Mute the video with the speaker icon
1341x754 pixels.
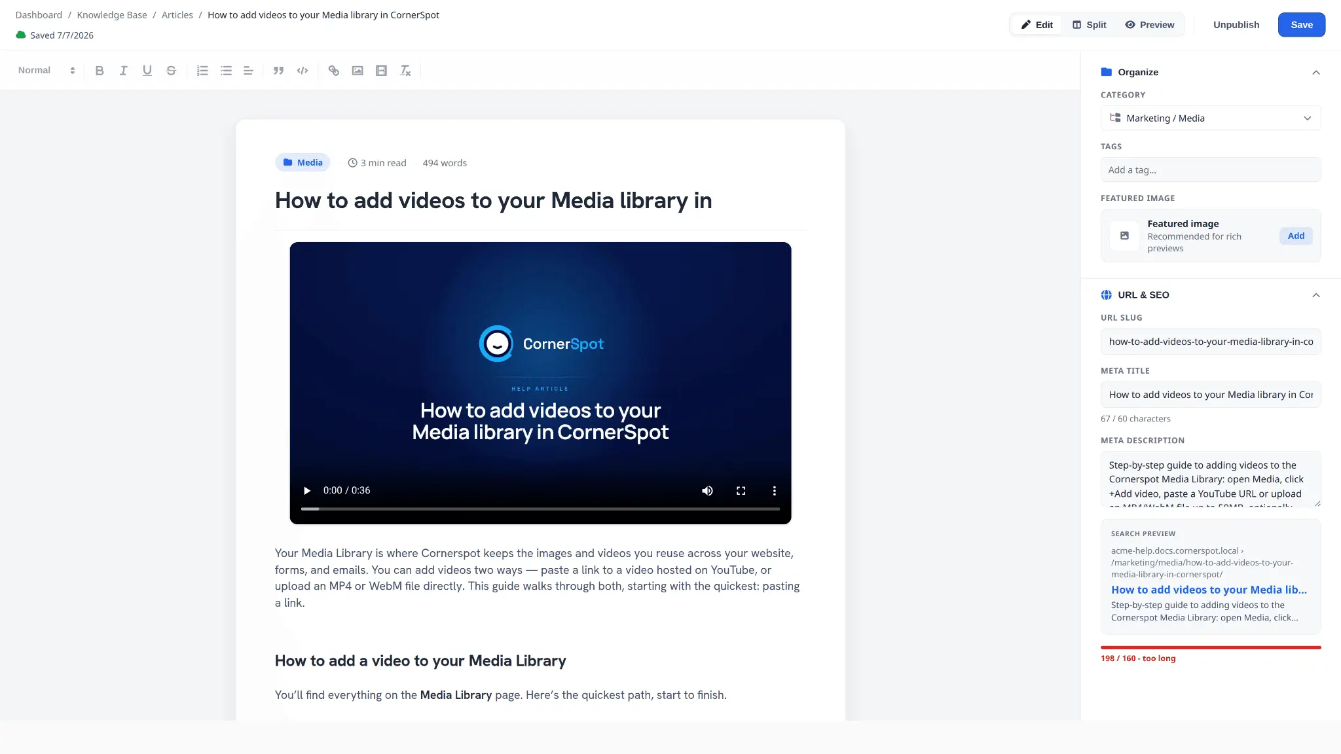(x=707, y=491)
